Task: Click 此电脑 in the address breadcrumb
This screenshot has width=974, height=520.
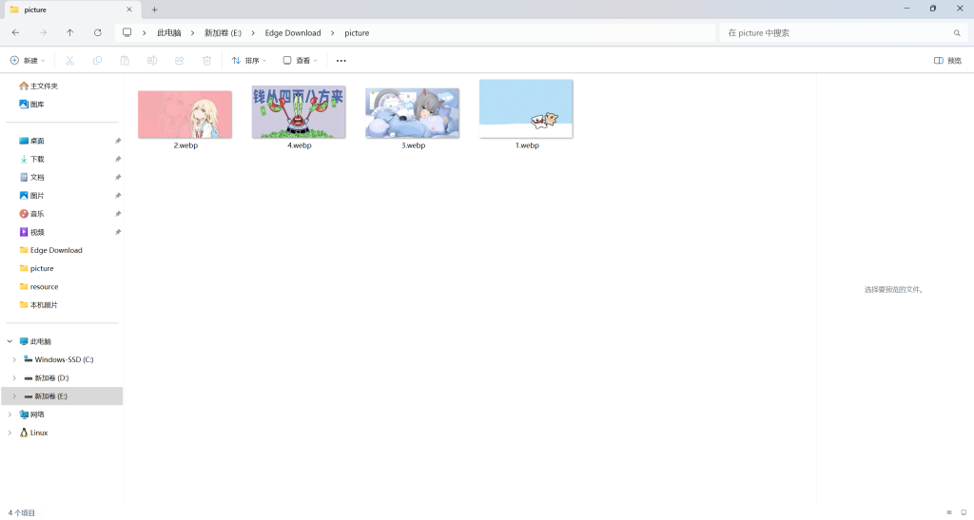Action: [x=169, y=33]
